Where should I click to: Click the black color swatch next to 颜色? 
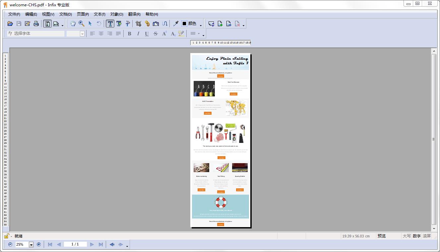click(184, 24)
